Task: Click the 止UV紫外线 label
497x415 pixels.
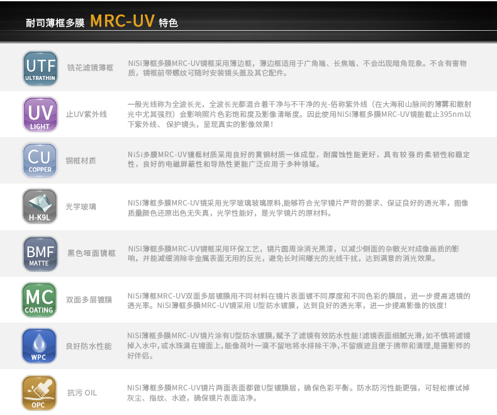Action: pyautogui.click(x=87, y=114)
